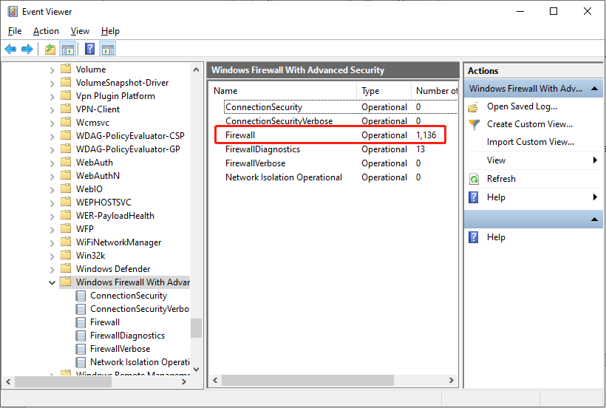Select the FirewallVerbose list row

[334, 163]
